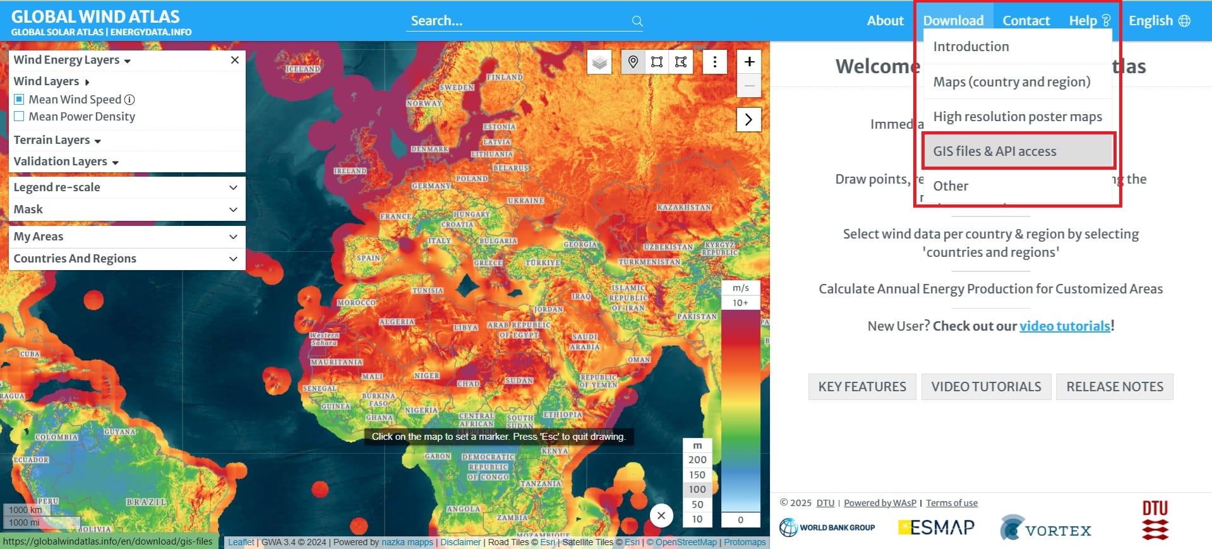This screenshot has width=1212, height=549.
Task: Select the 10 m height option
Action: pyautogui.click(x=697, y=519)
